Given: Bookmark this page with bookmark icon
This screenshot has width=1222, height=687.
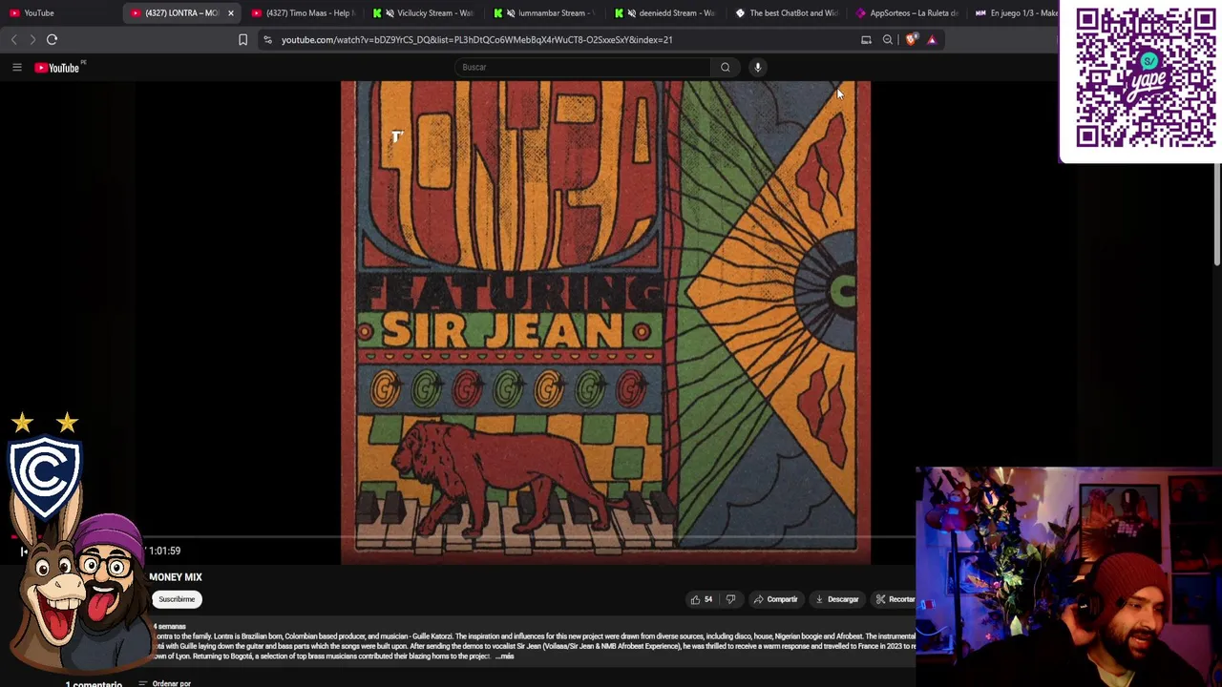Looking at the screenshot, I should click(x=242, y=39).
